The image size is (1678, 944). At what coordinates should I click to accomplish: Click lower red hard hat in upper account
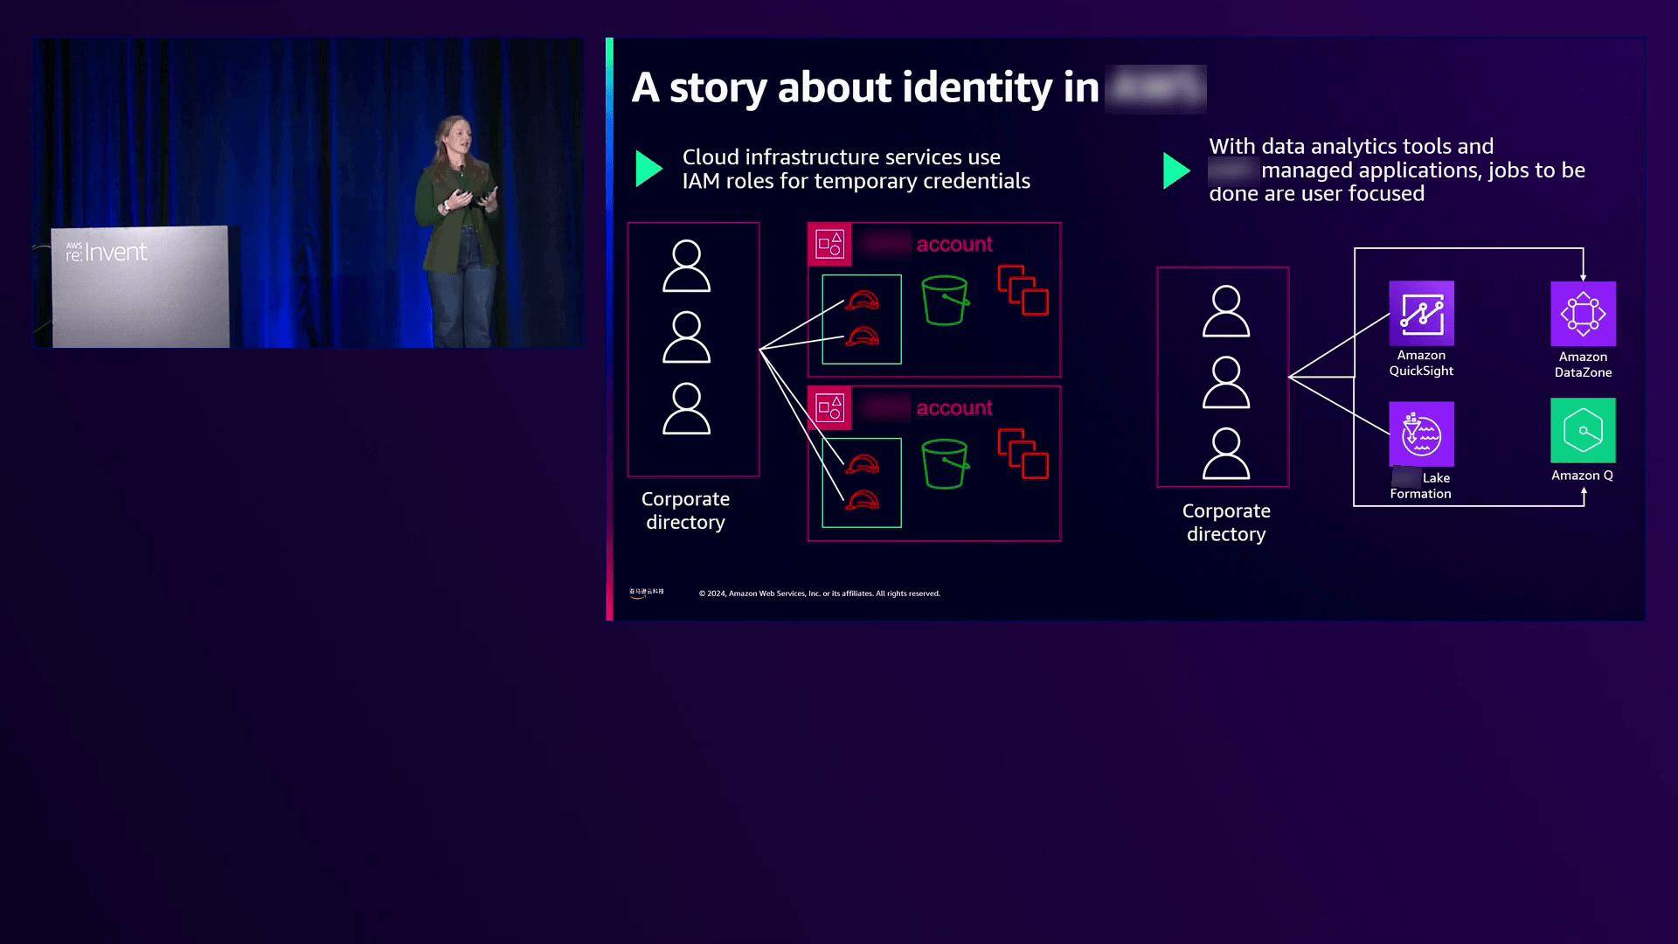coord(862,336)
